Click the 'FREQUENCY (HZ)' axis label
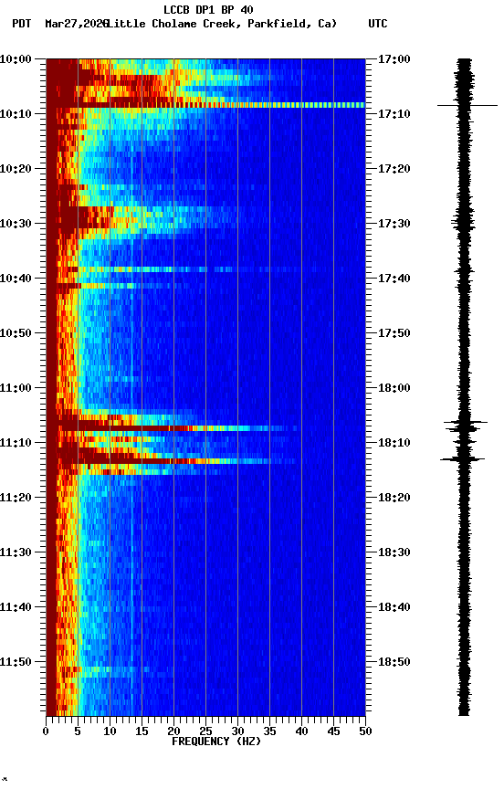Screen dimensions: 504x789 coord(216,742)
